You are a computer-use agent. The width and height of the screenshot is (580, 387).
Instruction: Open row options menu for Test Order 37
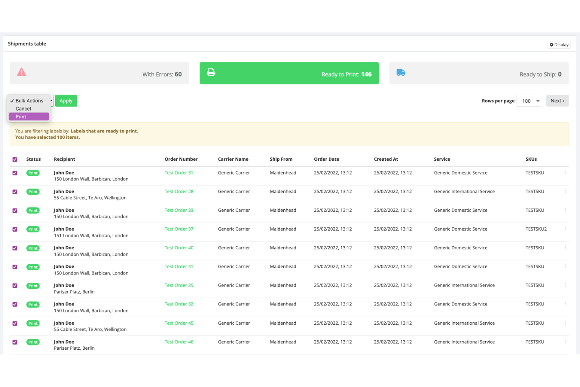[565, 229]
